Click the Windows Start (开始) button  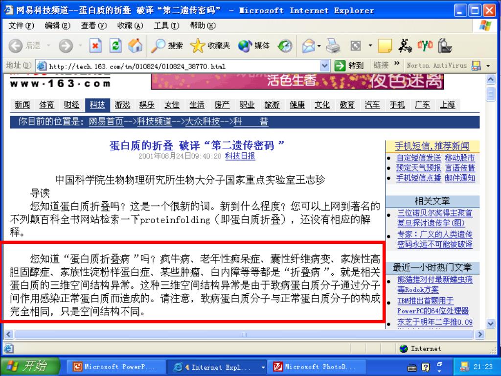tap(30, 366)
